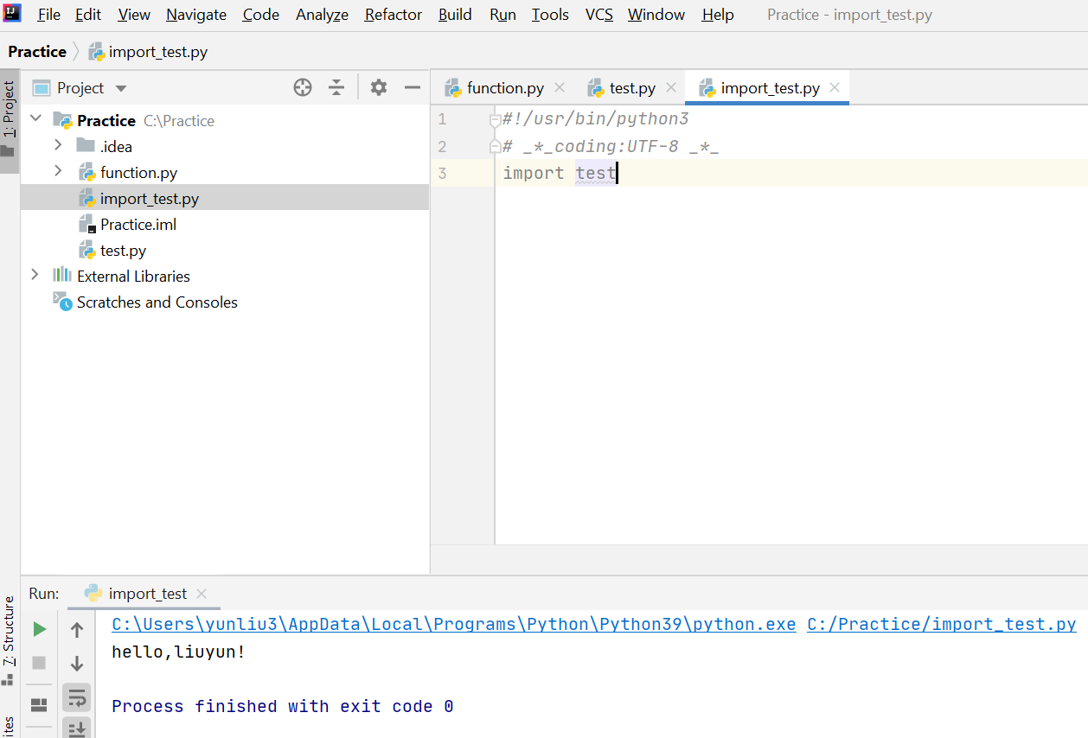Rerun import_test with green play button

click(x=39, y=629)
